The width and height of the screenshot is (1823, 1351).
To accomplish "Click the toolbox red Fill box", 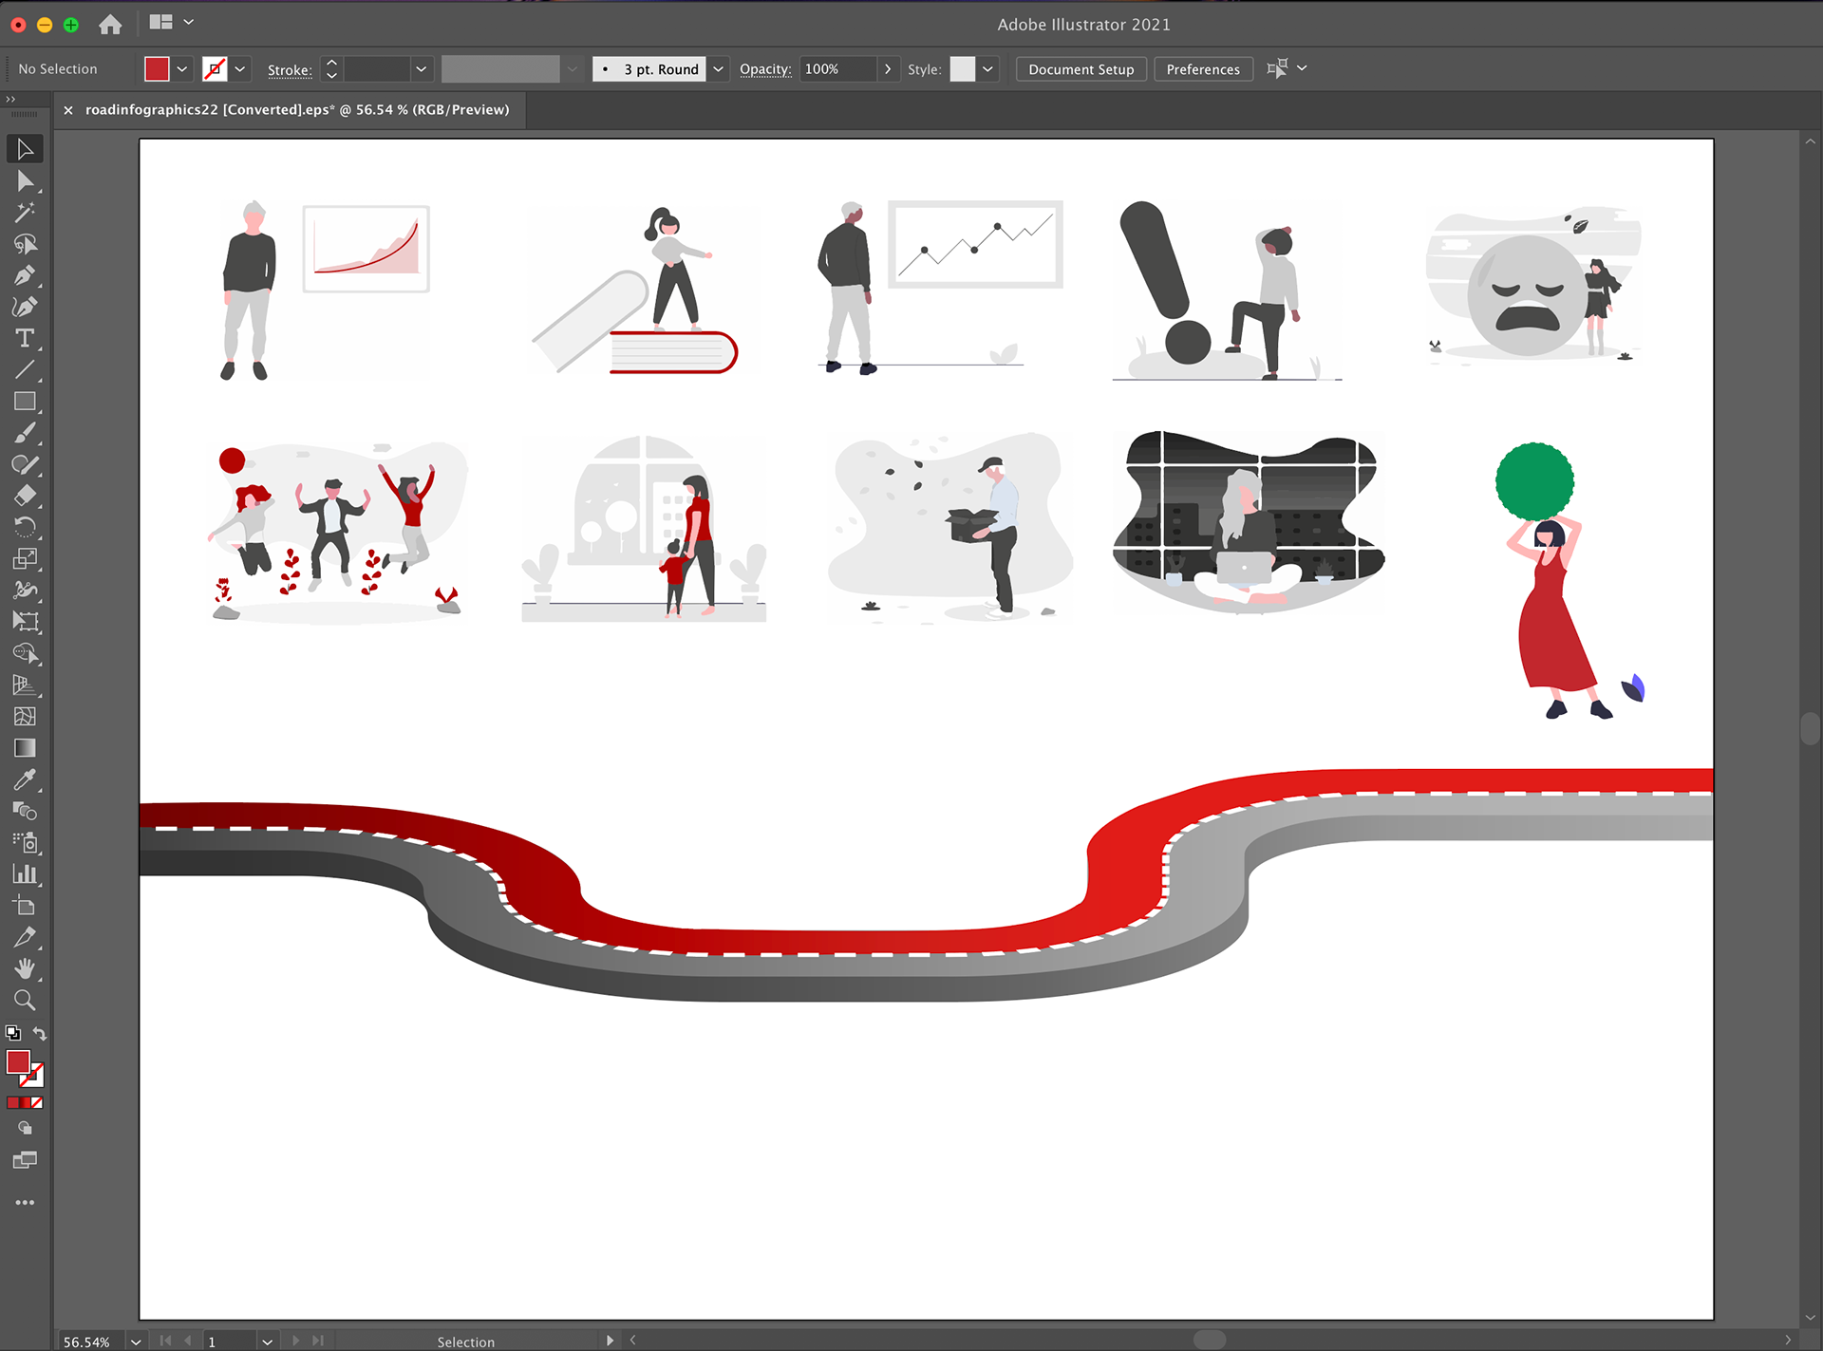I will 18,1062.
